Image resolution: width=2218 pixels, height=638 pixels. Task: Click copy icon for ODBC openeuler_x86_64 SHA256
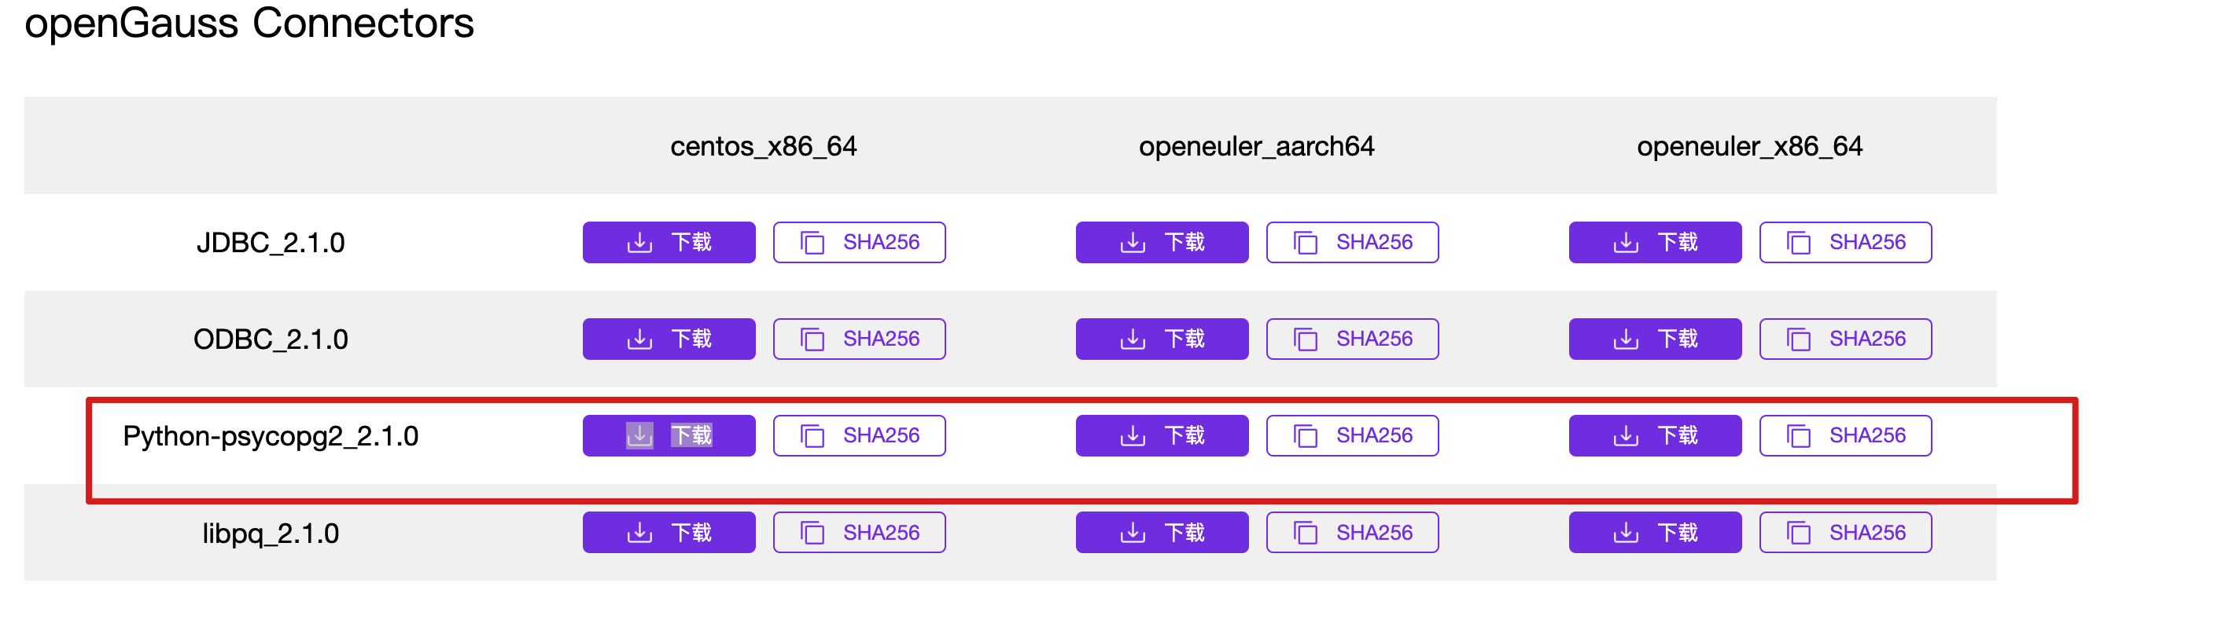(x=1798, y=339)
